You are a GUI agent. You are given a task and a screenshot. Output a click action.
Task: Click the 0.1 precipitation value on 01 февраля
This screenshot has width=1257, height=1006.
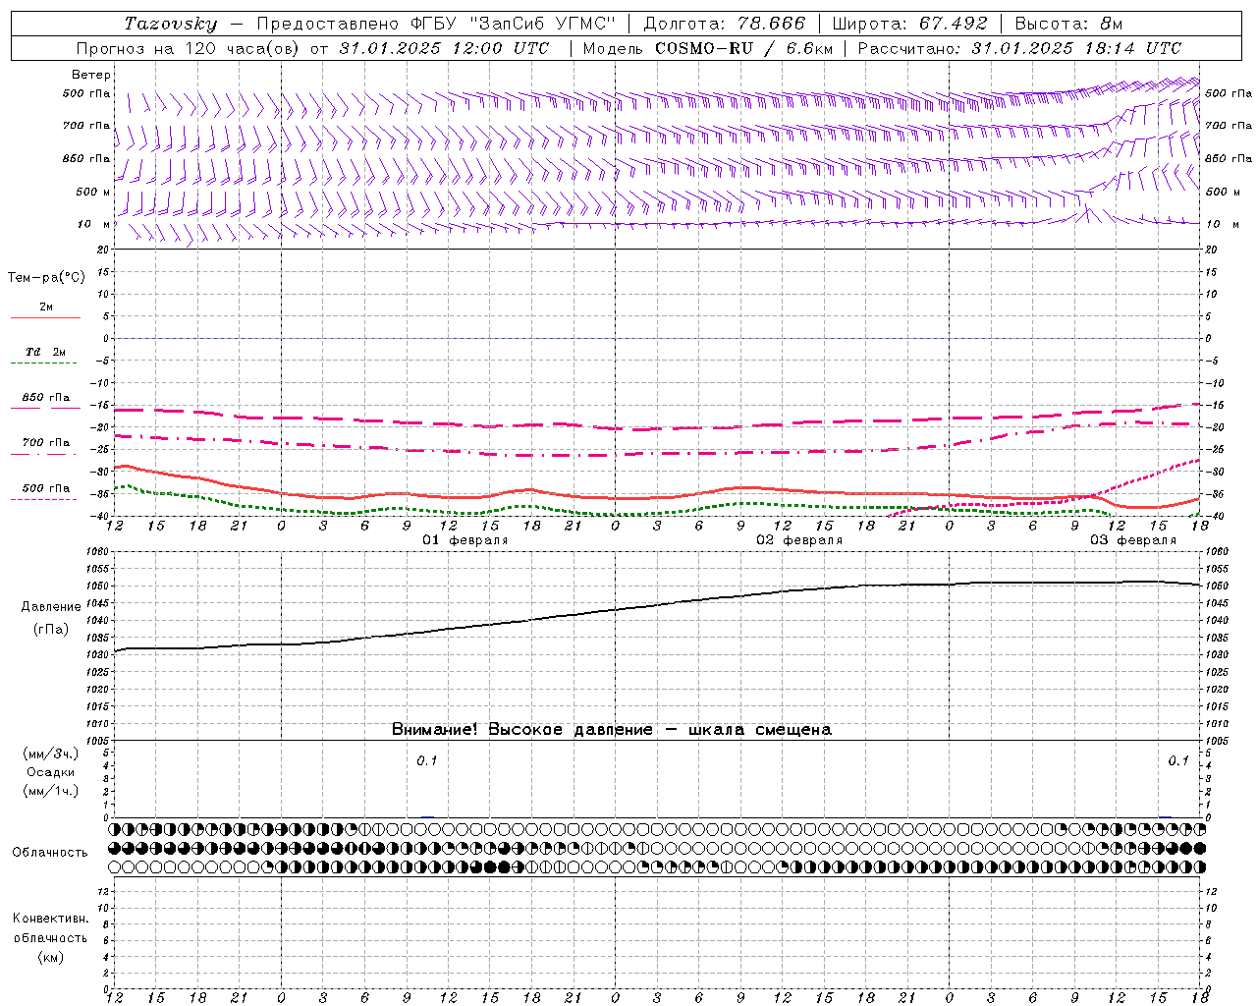pyautogui.click(x=427, y=761)
